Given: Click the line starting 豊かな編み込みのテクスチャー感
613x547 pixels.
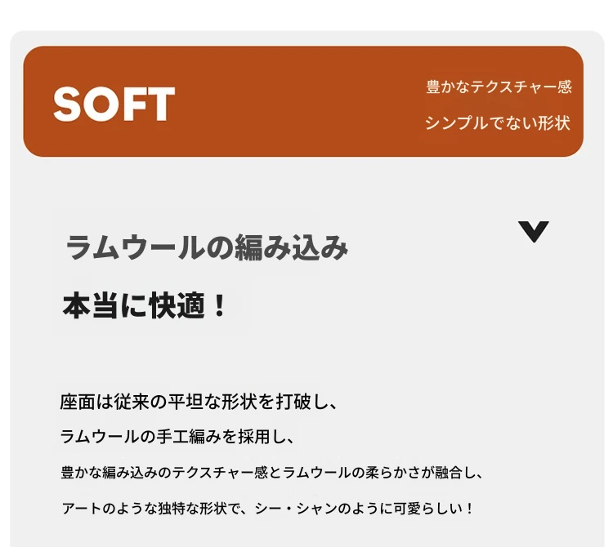Looking at the screenshot, I should tap(272, 473).
